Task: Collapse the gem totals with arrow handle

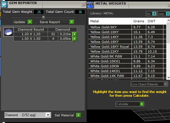Action: 44,17
